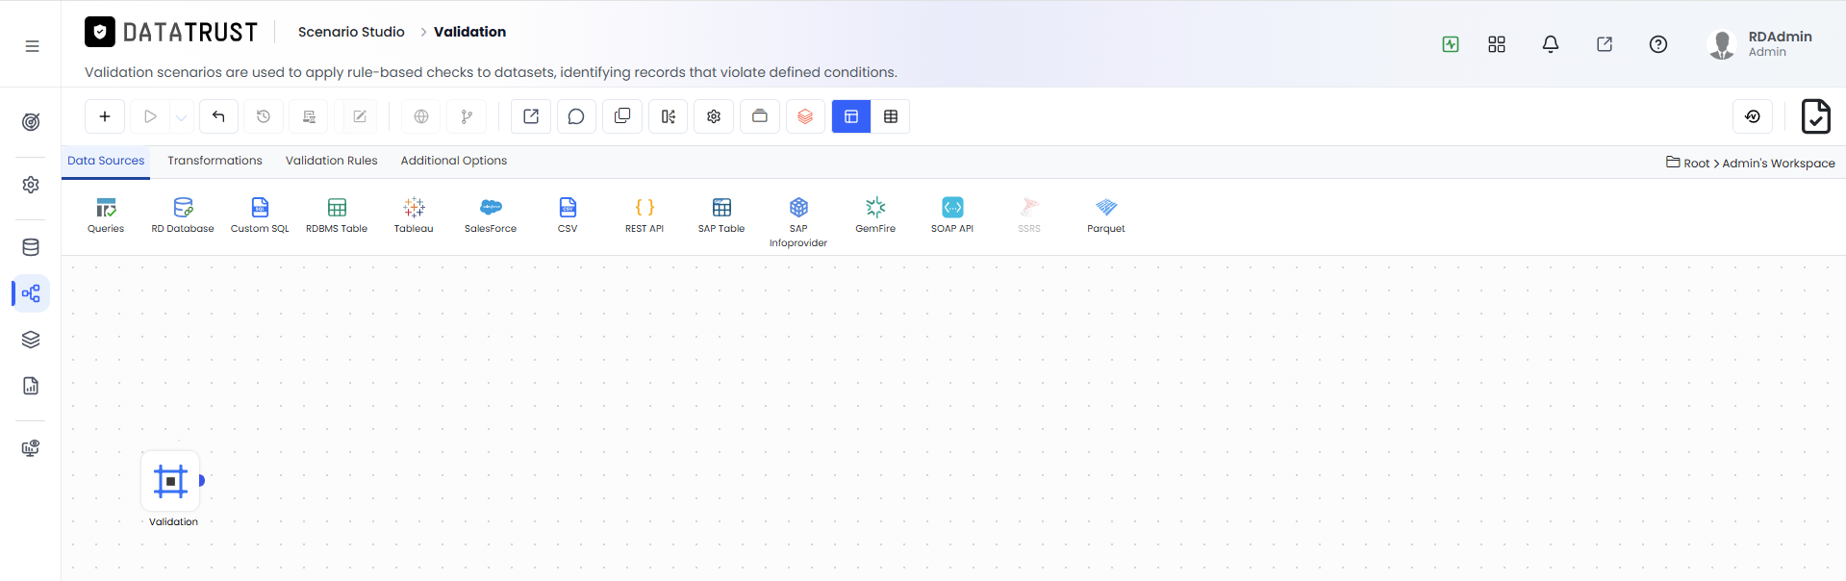Click the Scenario Studio breadcrumb link
Image resolution: width=1846 pixels, height=581 pixels.
(351, 32)
